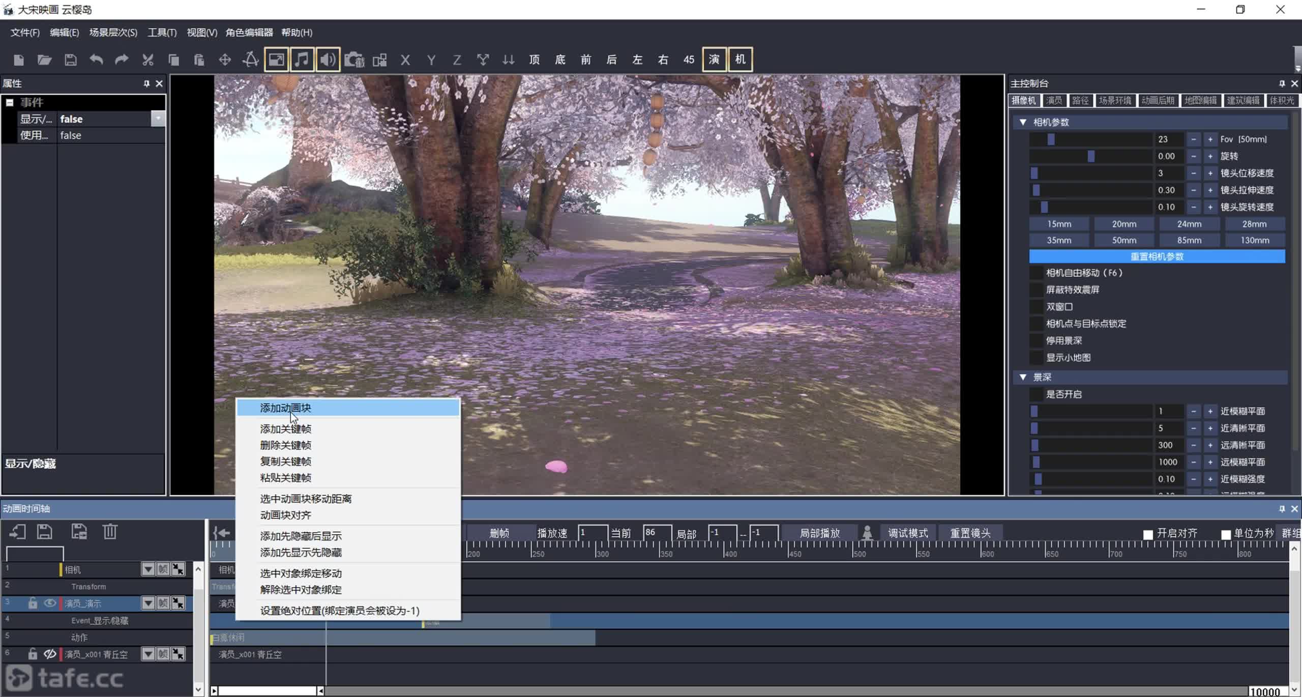This screenshot has height=697, width=1302.
Task: Open dropdown arrow on 相机 track
Action: [x=148, y=569]
